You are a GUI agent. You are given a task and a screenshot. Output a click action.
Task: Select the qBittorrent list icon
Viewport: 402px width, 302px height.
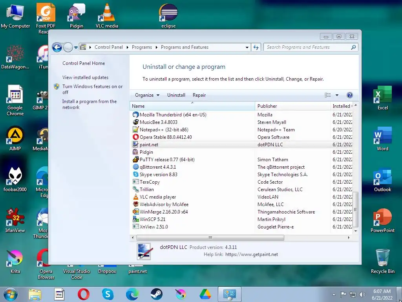pos(135,167)
